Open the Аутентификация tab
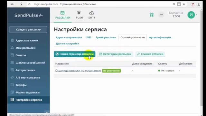 pyautogui.click(x=160, y=37)
